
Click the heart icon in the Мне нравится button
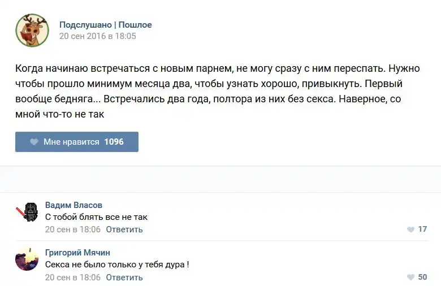[x=34, y=142]
